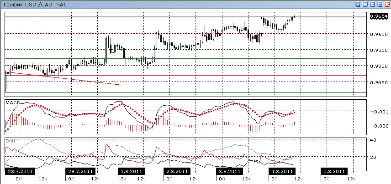Click the MACD indicator label

coord(13,102)
